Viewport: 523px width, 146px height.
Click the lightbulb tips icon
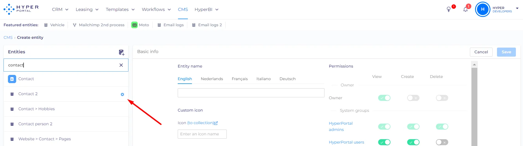449,10
